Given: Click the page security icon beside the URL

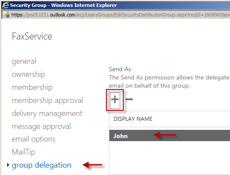Looking at the screenshot, I should point(6,15).
